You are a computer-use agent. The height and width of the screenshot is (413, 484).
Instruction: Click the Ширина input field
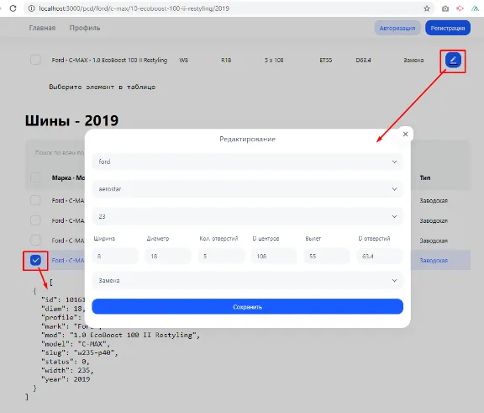[x=115, y=256]
